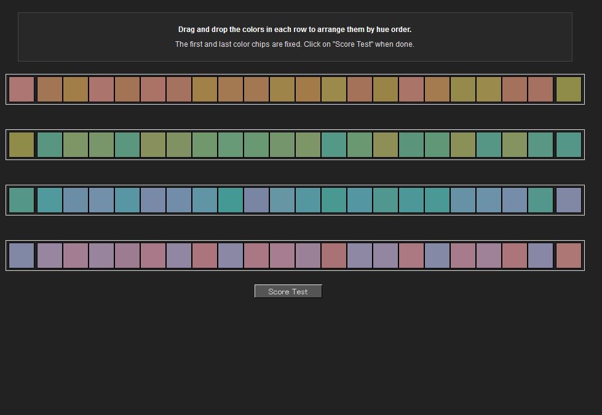Select the fixed olive chip ending the first row
The width and height of the screenshot is (602, 415).
tap(568, 89)
